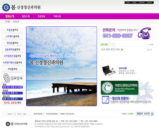Click the JOIN link in top bar
159x129 pixels.
(x=128, y=3)
